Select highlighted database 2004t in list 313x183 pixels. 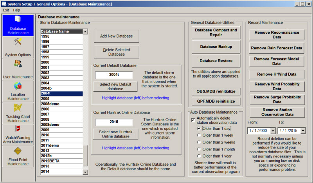(x=61, y=94)
